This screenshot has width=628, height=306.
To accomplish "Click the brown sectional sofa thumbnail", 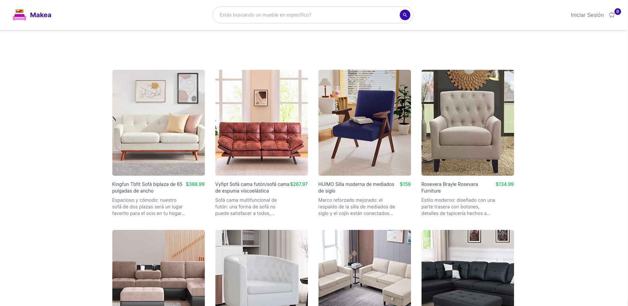I will (x=159, y=268).
